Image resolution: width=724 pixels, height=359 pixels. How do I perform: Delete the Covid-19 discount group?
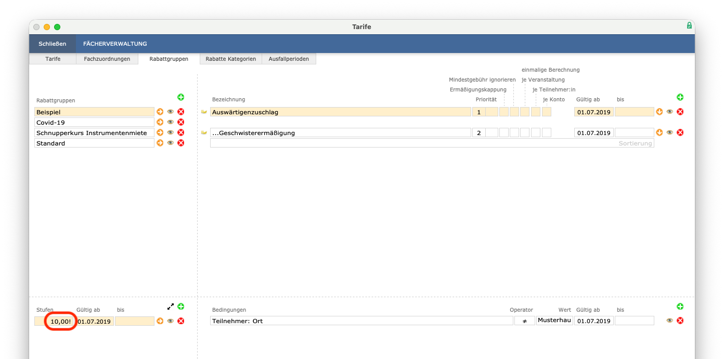181,122
